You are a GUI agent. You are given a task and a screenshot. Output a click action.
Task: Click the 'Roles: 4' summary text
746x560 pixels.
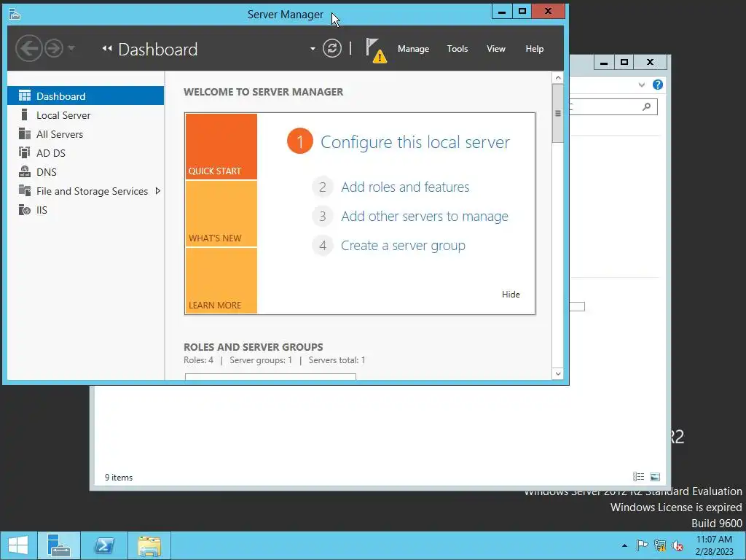pyautogui.click(x=198, y=360)
